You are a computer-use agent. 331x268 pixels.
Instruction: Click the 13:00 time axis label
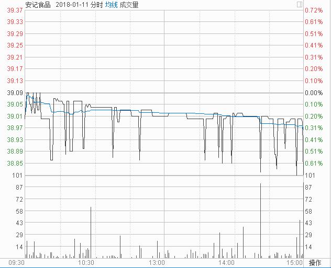click(x=157, y=262)
